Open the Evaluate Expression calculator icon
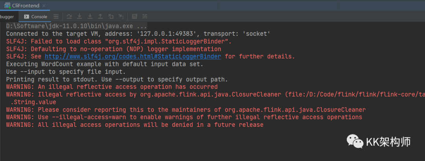Image resolution: width=425 pixels, height=161 pixels. click(x=135, y=16)
